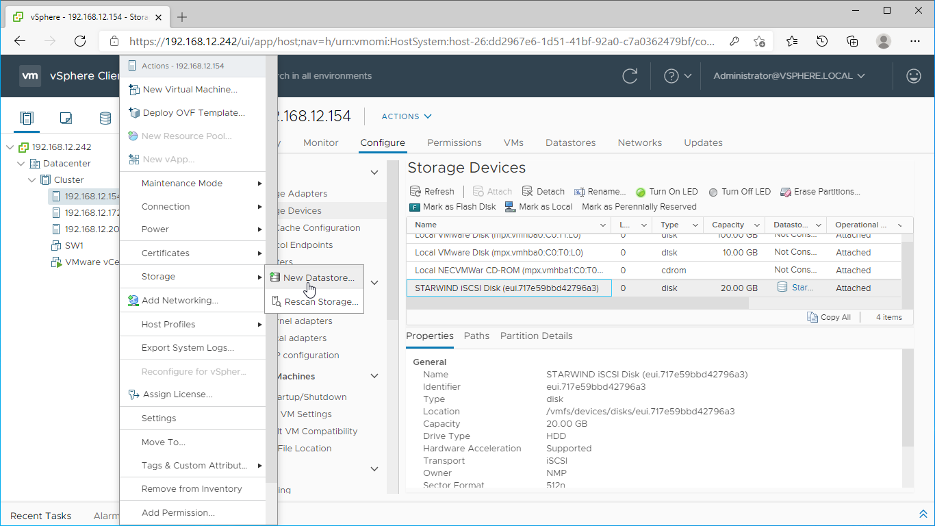
Task: Open the ACTIONS dropdown beside host name
Action: [x=407, y=116]
